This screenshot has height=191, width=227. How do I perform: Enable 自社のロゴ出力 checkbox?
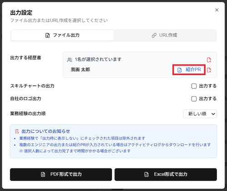[194, 99]
